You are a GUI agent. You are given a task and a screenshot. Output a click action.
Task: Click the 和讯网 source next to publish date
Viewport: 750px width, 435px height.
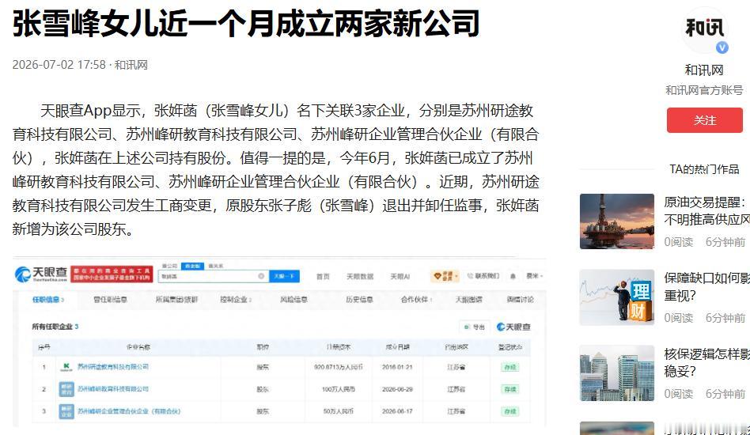(131, 65)
